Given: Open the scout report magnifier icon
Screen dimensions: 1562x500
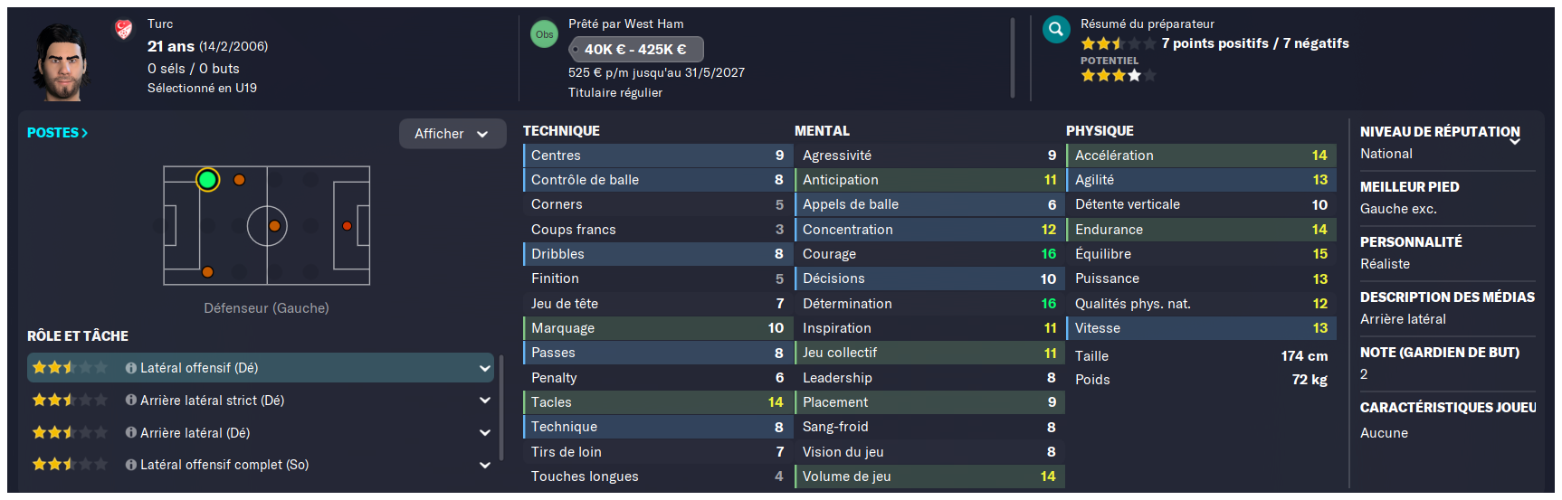Looking at the screenshot, I should click(1055, 30).
